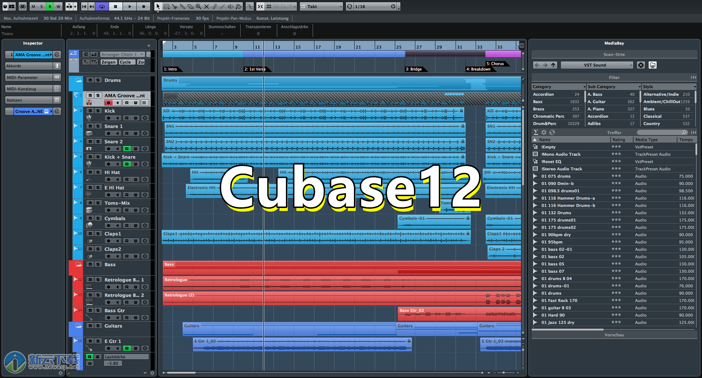Pick the Split scissors tool

click(174, 7)
